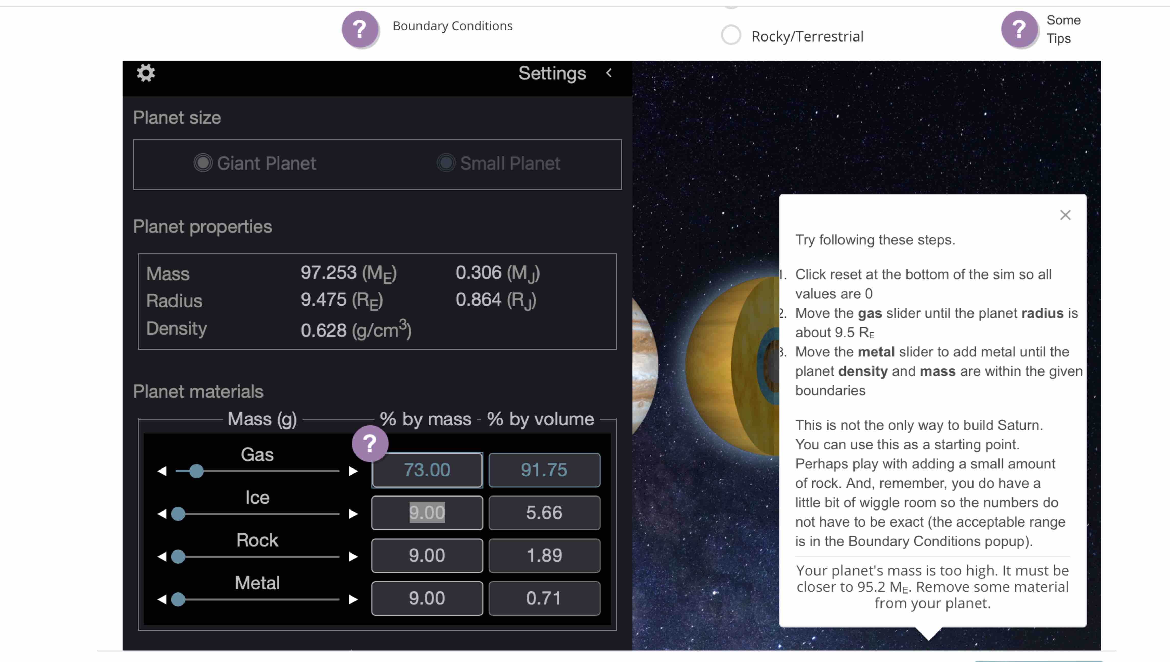Open the Some Tips help icon
1170x662 pixels.
point(1019,30)
